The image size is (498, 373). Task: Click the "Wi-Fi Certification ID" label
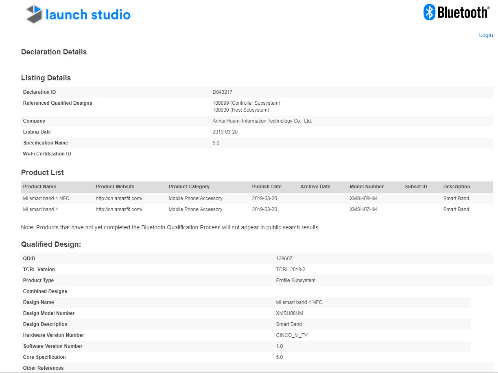pyautogui.click(x=47, y=154)
